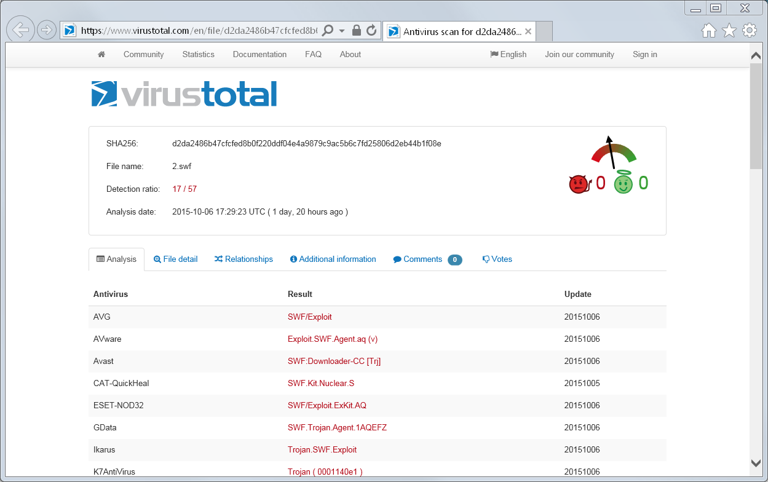Click the Result column header

pos(300,294)
